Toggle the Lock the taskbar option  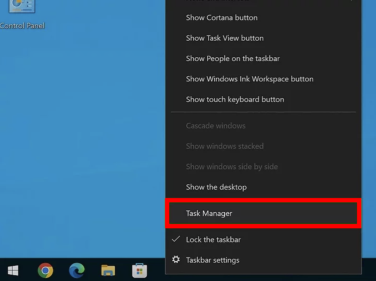[213, 239]
